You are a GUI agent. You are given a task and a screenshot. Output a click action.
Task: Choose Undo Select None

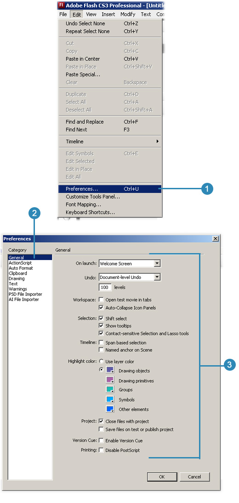(110, 23)
